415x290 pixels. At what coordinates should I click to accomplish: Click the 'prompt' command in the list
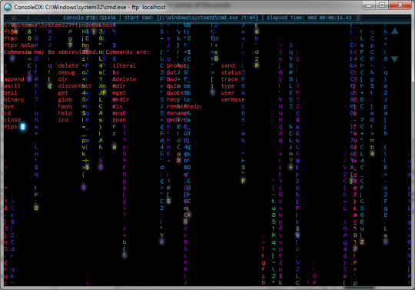coord(177,65)
